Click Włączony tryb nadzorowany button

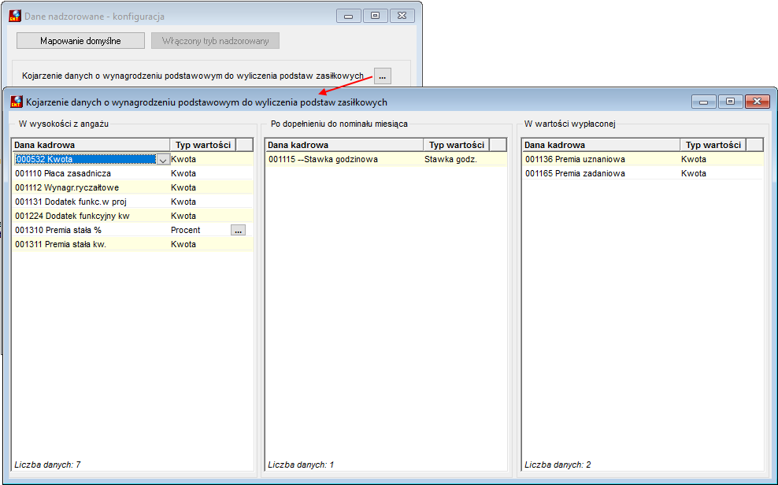[x=215, y=41]
